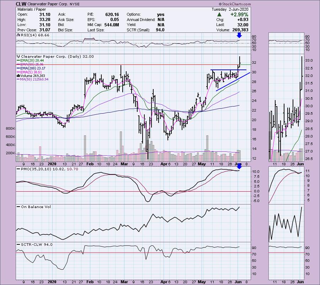Click the zoomed On Balance Vol thumbnail panel
The width and height of the screenshot is (320, 285).
pos(286,223)
